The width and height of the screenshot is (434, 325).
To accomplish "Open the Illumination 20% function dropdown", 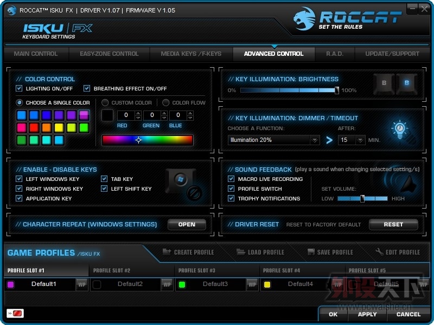I will (x=273, y=140).
